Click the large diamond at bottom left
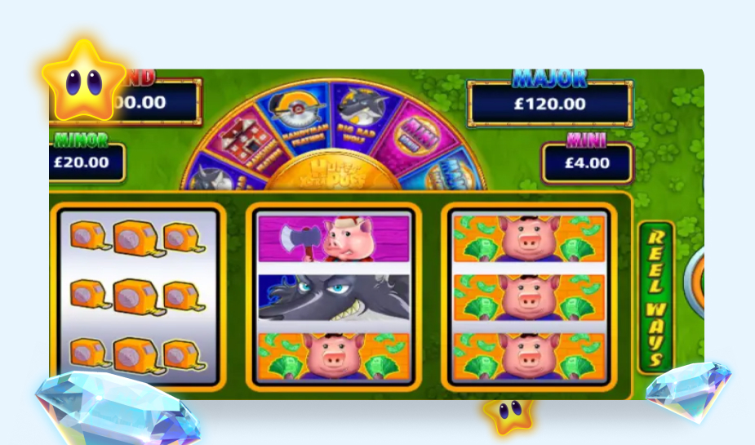 pos(118,408)
